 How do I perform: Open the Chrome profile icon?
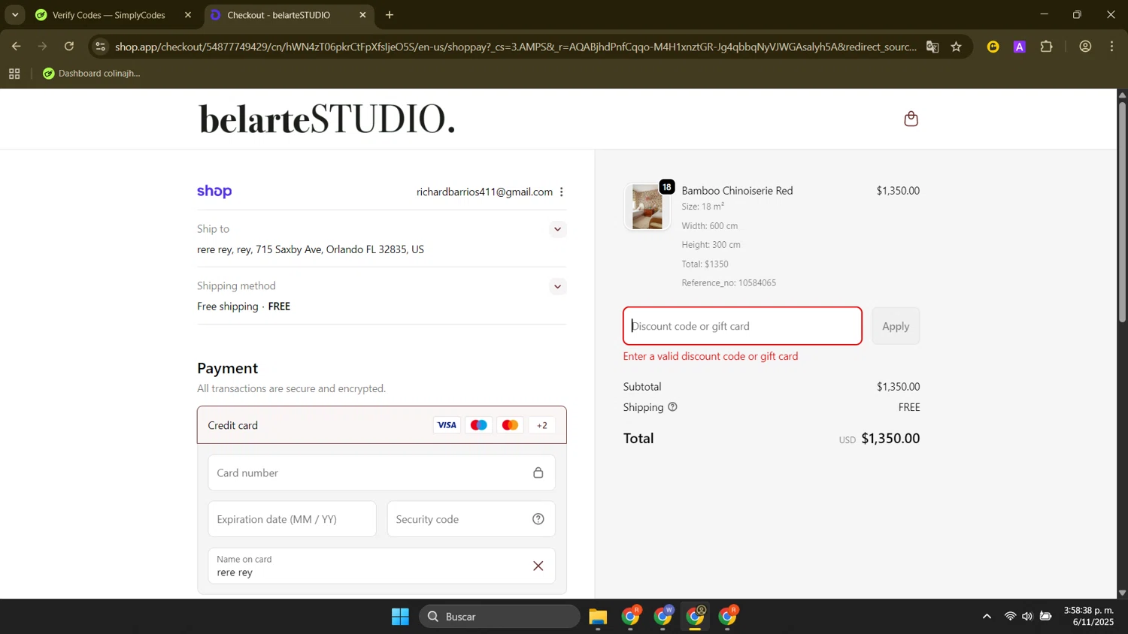[x=1085, y=47]
